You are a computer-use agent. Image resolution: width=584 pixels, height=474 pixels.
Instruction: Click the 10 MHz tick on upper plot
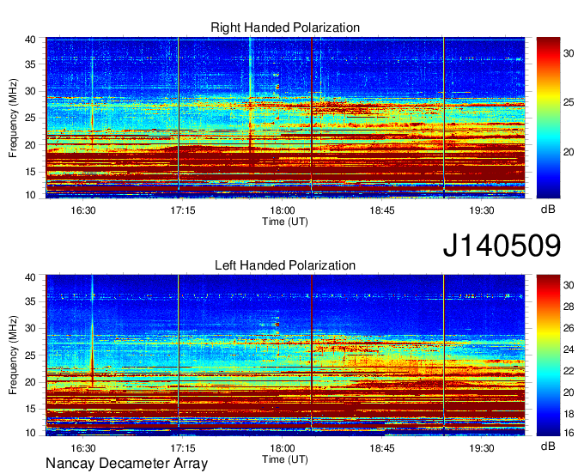[x=30, y=195]
